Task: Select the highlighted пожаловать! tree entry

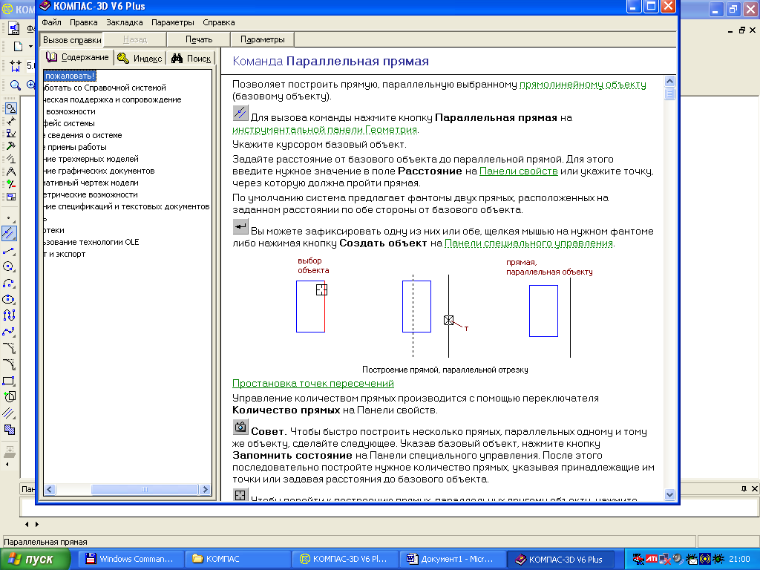Action: 70,76
